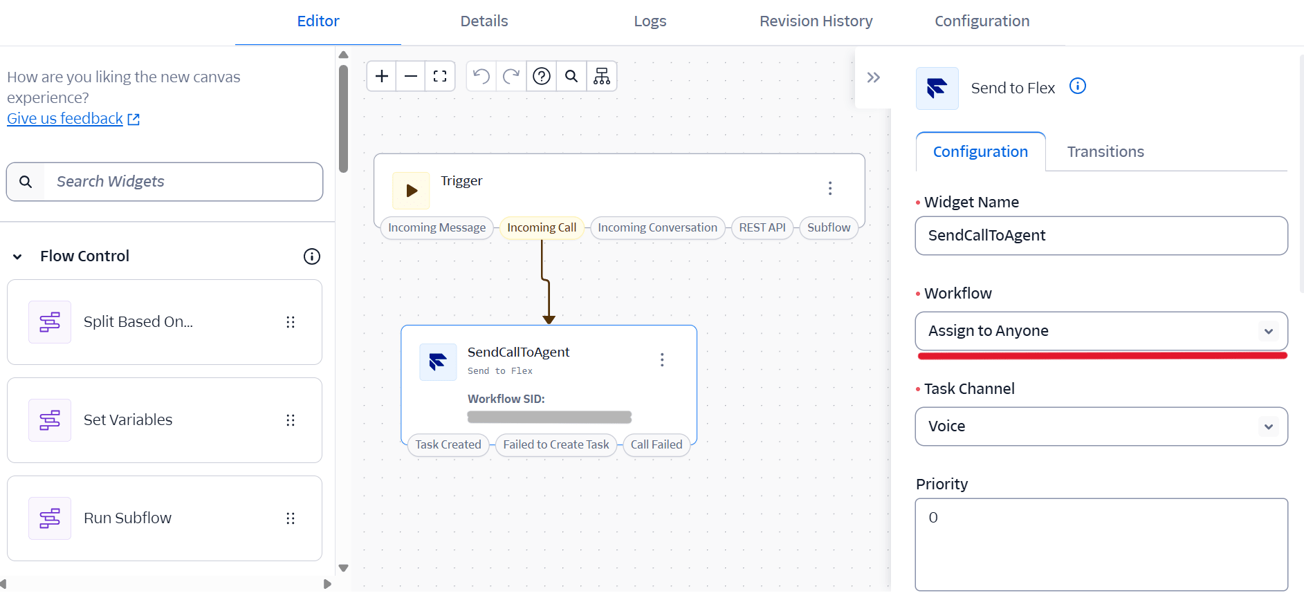Click the zoom out minus icon

tap(411, 76)
